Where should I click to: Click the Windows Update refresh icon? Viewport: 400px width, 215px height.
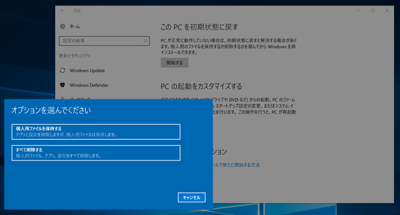pos(63,70)
